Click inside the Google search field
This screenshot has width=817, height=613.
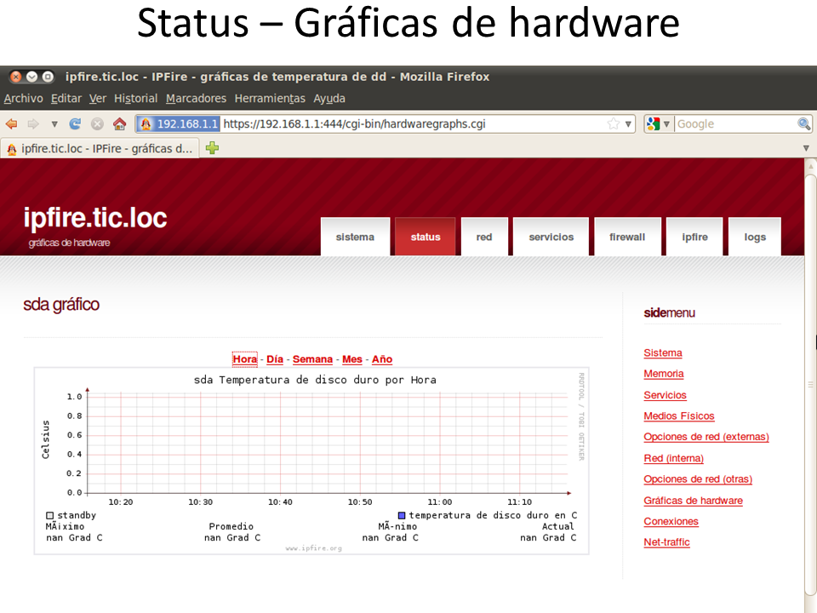[734, 123]
